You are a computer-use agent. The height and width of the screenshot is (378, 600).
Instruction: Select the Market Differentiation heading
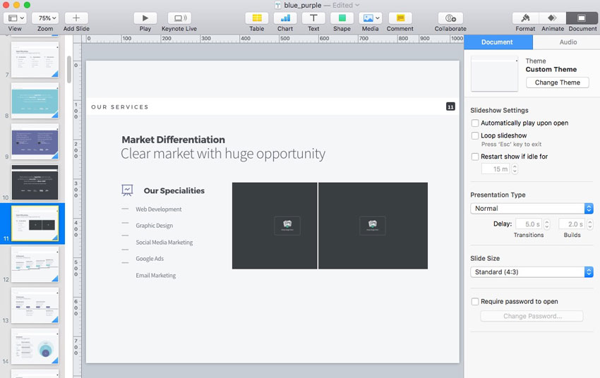coord(174,140)
